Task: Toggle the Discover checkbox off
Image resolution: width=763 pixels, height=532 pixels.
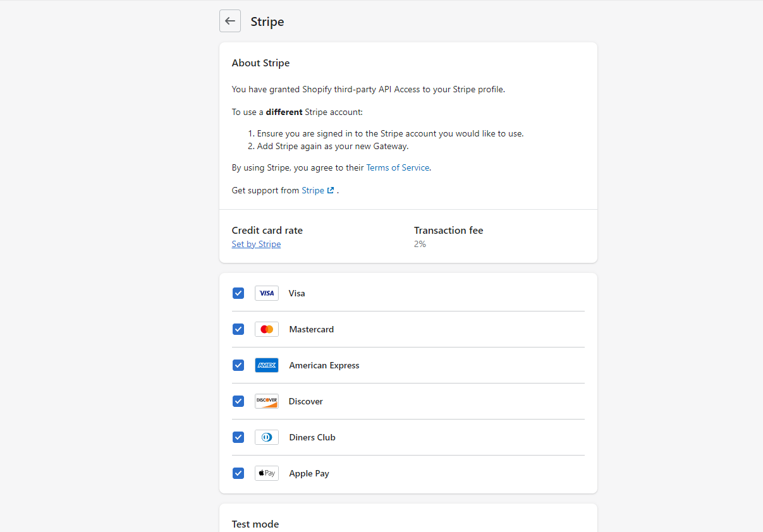Action: tap(238, 401)
